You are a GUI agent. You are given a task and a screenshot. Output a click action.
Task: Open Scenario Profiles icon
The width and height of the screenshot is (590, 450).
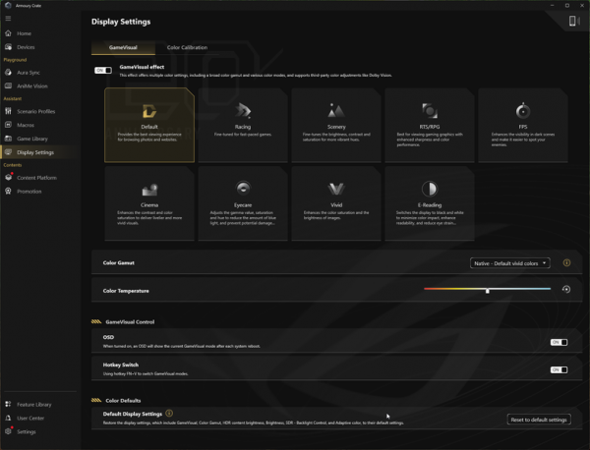pyautogui.click(x=8, y=111)
